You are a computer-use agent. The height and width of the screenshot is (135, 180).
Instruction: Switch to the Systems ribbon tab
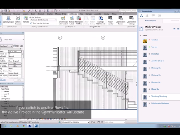[25, 14]
